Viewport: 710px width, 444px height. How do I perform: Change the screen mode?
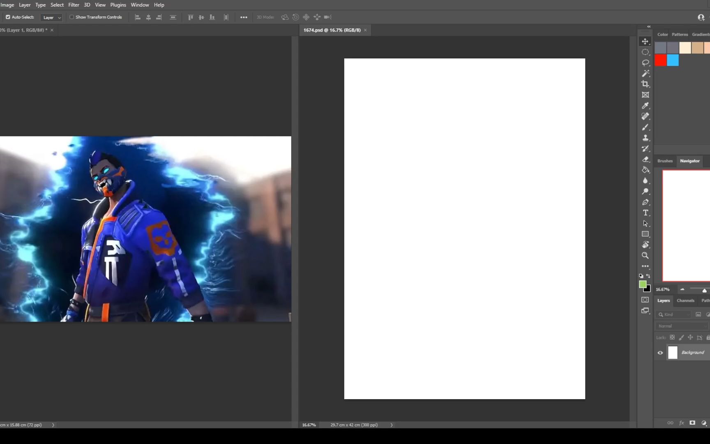tap(645, 310)
